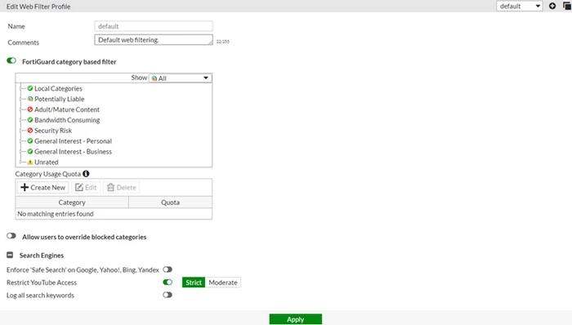Click the Unrated warning icon

point(30,162)
